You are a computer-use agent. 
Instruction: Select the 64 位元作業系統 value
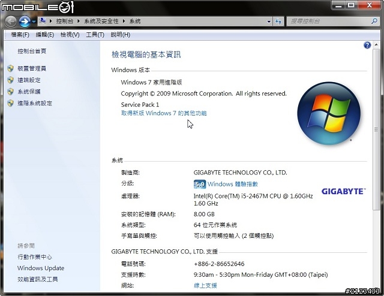(x=215, y=225)
